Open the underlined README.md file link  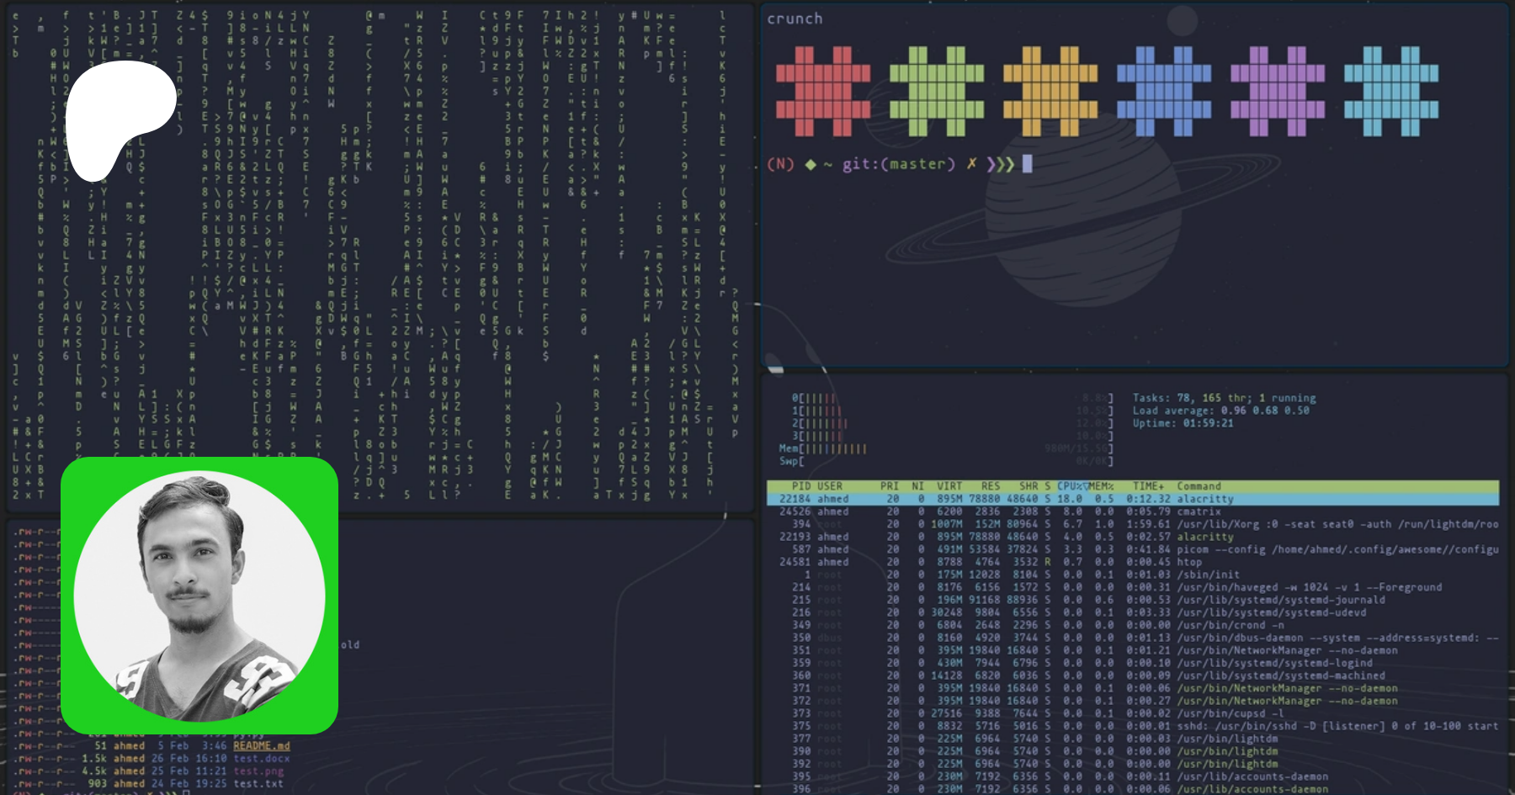tap(261, 746)
